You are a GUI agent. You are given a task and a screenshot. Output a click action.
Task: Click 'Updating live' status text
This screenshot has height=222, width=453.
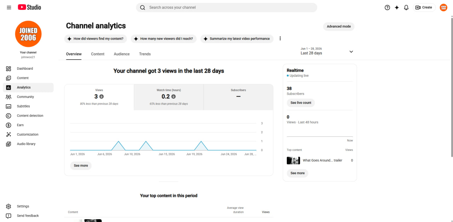click(x=299, y=76)
